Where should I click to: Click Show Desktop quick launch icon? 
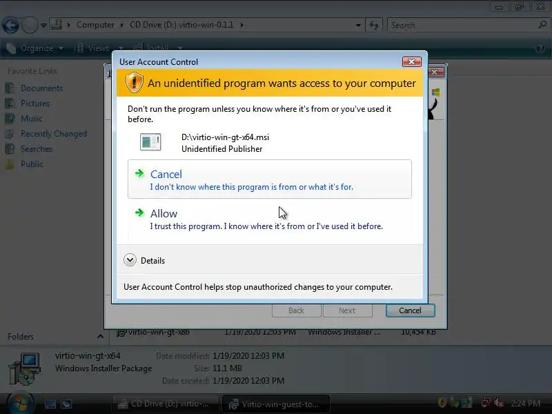[x=50, y=404]
